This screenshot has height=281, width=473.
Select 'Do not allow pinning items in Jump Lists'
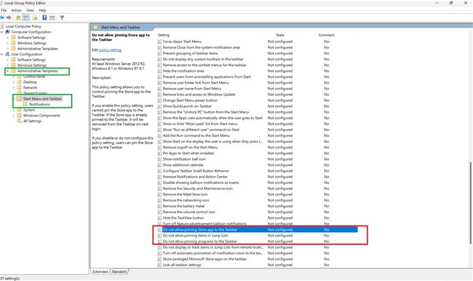[196, 236]
